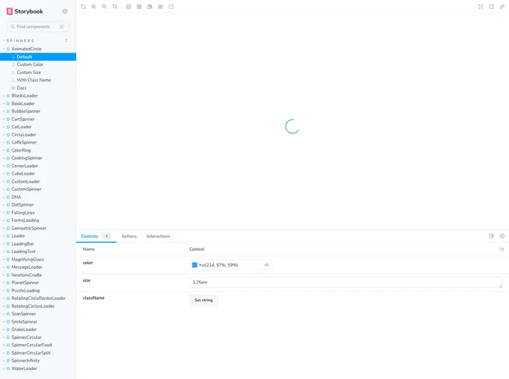Zoom out the preview canvas
This screenshot has height=379, width=509.
pos(104,7)
